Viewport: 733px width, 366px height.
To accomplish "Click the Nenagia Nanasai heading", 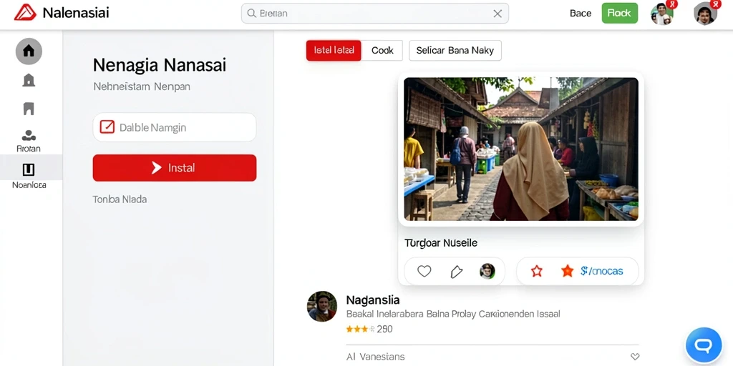I will [160, 65].
